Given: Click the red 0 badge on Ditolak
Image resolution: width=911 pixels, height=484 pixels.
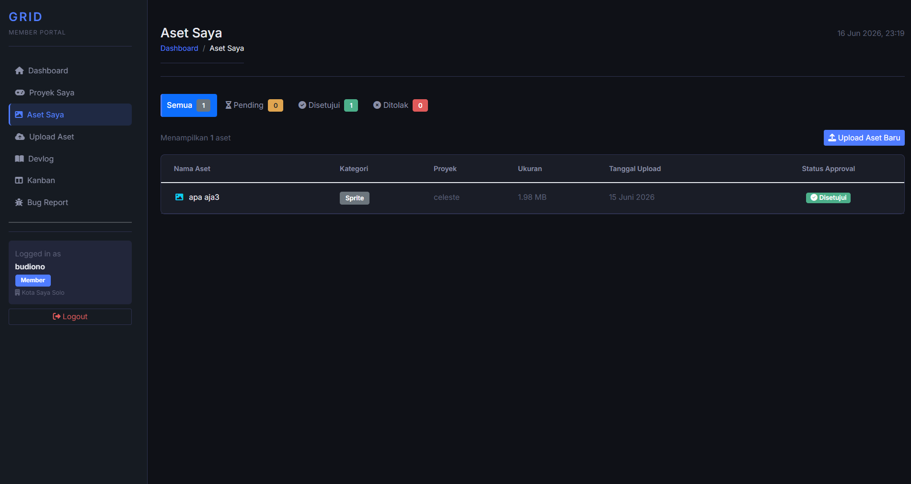Looking at the screenshot, I should [x=420, y=105].
